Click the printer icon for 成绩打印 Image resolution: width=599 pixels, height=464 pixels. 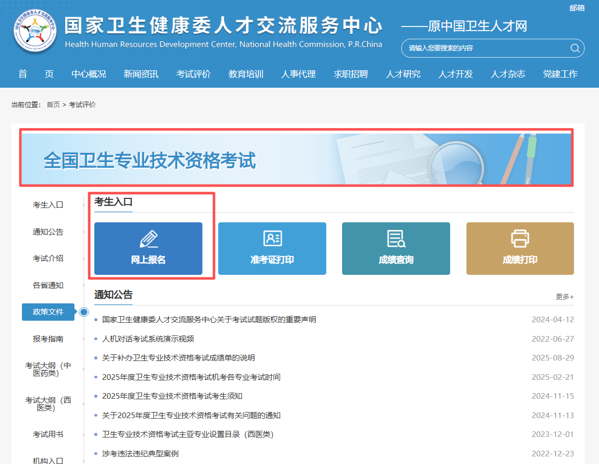tap(520, 238)
